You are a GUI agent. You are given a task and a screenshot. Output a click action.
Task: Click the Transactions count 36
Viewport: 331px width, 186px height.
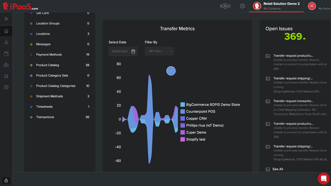pyautogui.click(x=87, y=117)
